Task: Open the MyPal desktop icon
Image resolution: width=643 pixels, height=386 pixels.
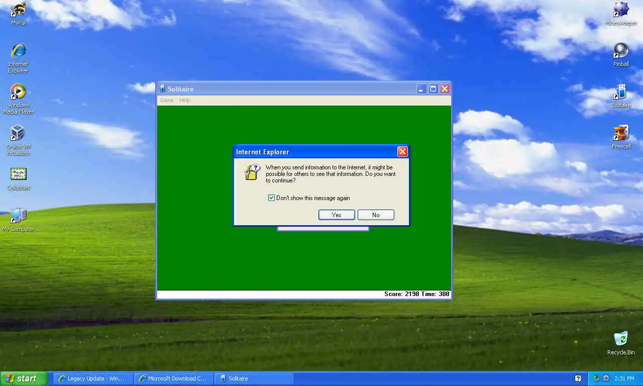Action: (x=19, y=14)
